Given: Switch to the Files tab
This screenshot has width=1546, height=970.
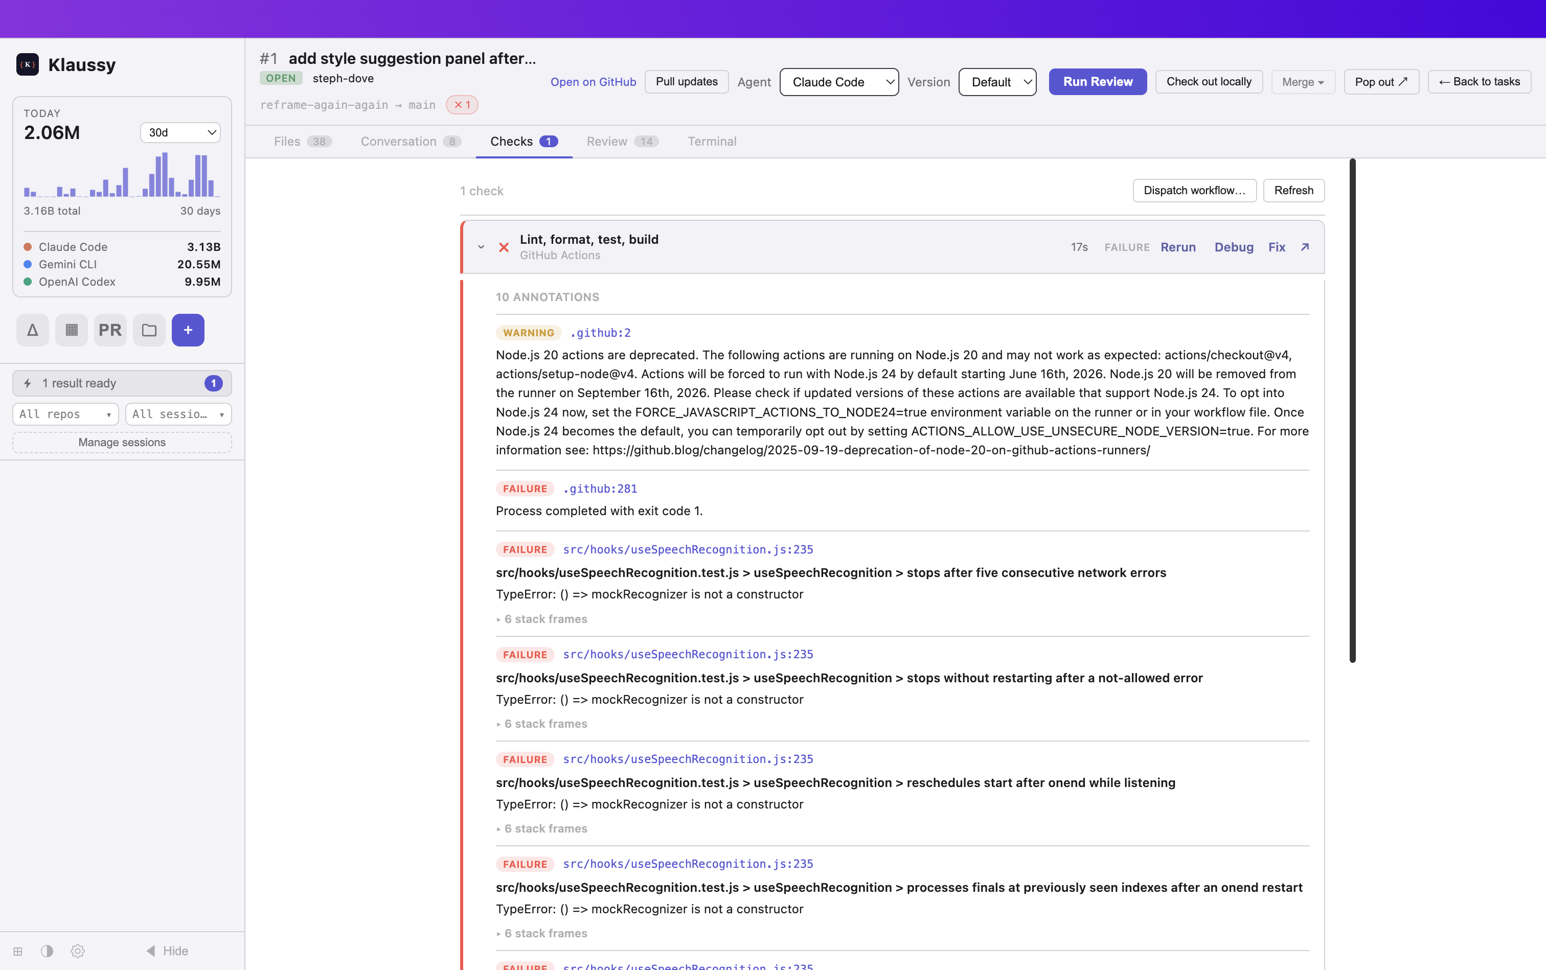Looking at the screenshot, I should 302,142.
